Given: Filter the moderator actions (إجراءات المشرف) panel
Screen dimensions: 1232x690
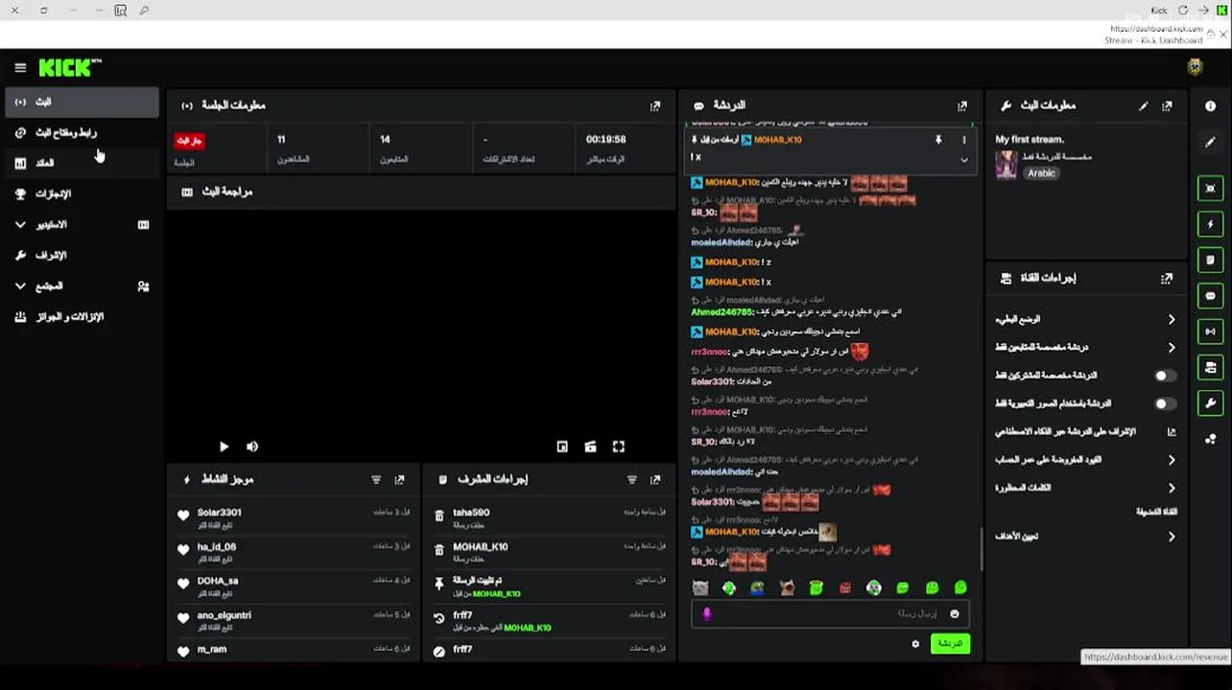Looking at the screenshot, I should pos(632,480).
